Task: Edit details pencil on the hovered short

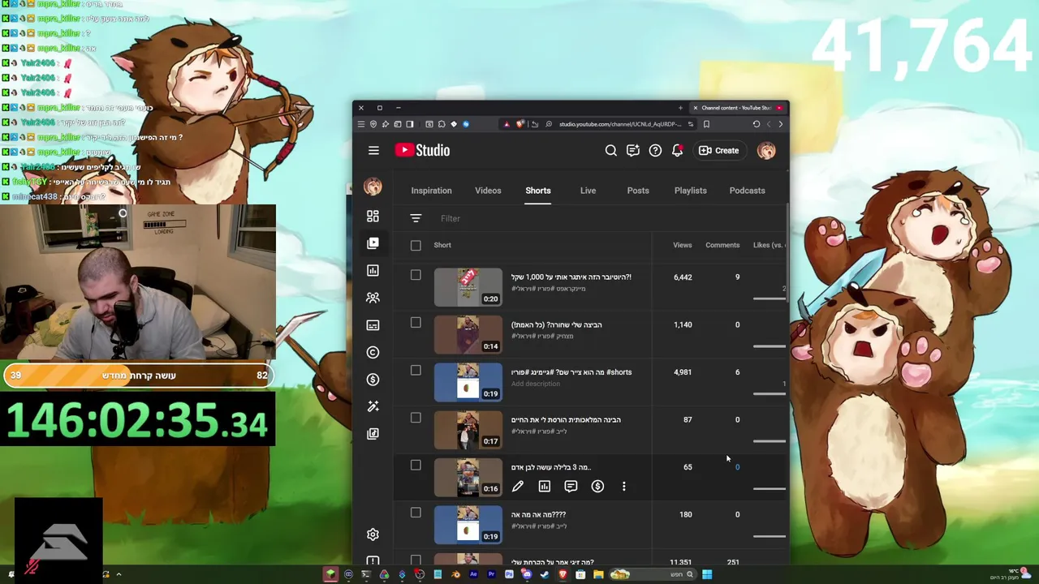Action: click(x=518, y=487)
